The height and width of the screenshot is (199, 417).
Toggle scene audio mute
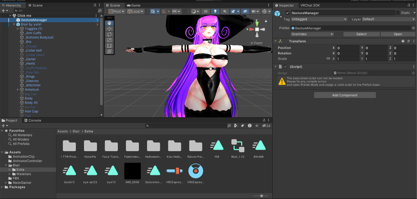[x=225, y=11]
